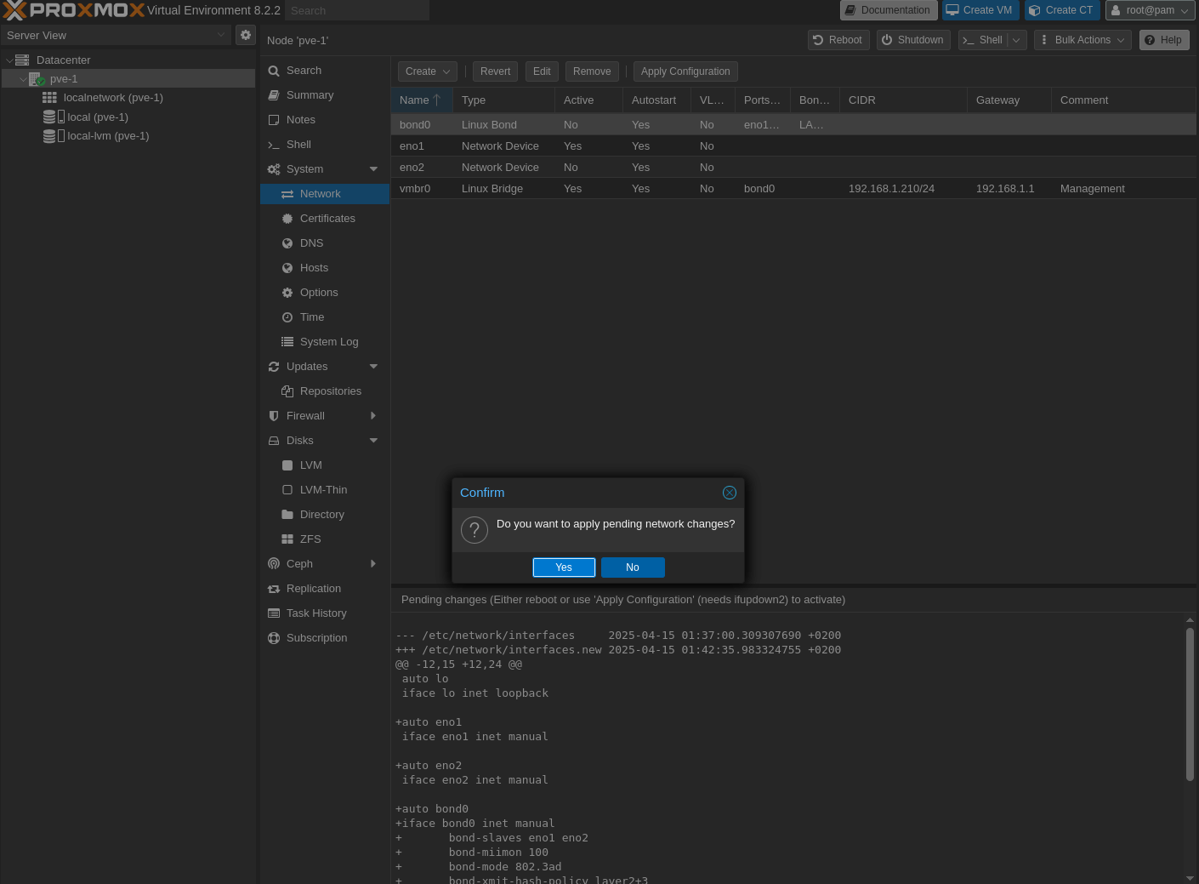1199x884 pixels.
Task: Open the ZFS disks page
Action: 310,539
